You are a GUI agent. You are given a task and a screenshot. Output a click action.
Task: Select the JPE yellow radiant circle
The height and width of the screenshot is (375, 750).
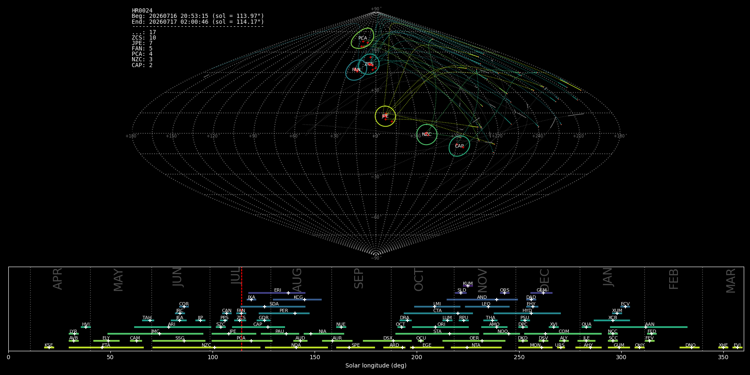pyautogui.click(x=385, y=116)
